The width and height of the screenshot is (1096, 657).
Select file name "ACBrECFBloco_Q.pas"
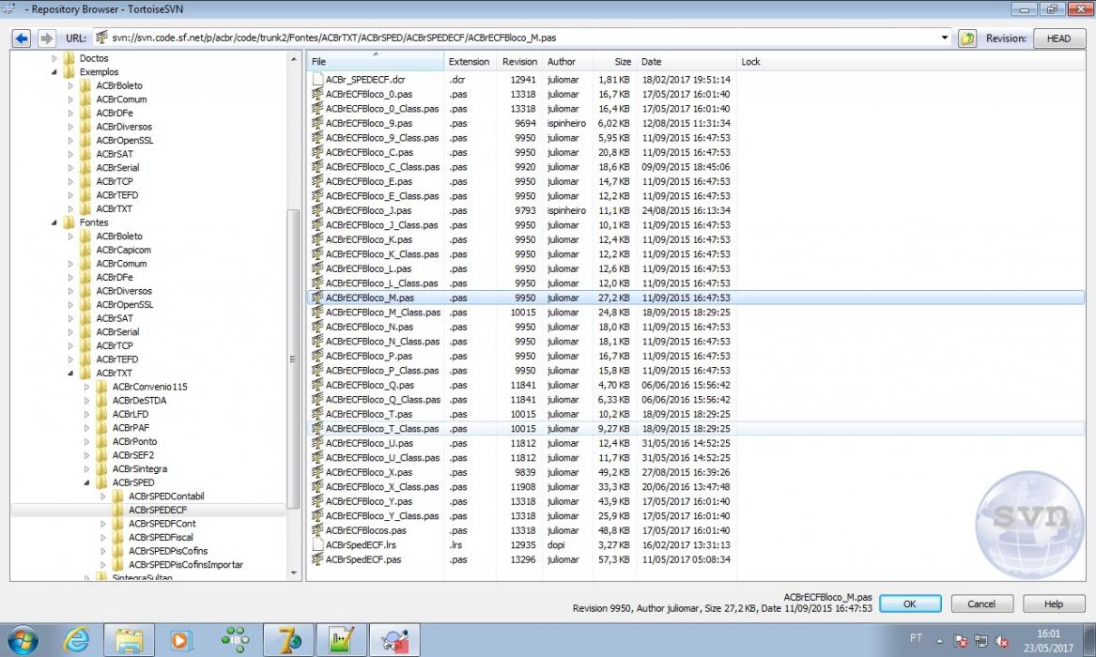370,386
